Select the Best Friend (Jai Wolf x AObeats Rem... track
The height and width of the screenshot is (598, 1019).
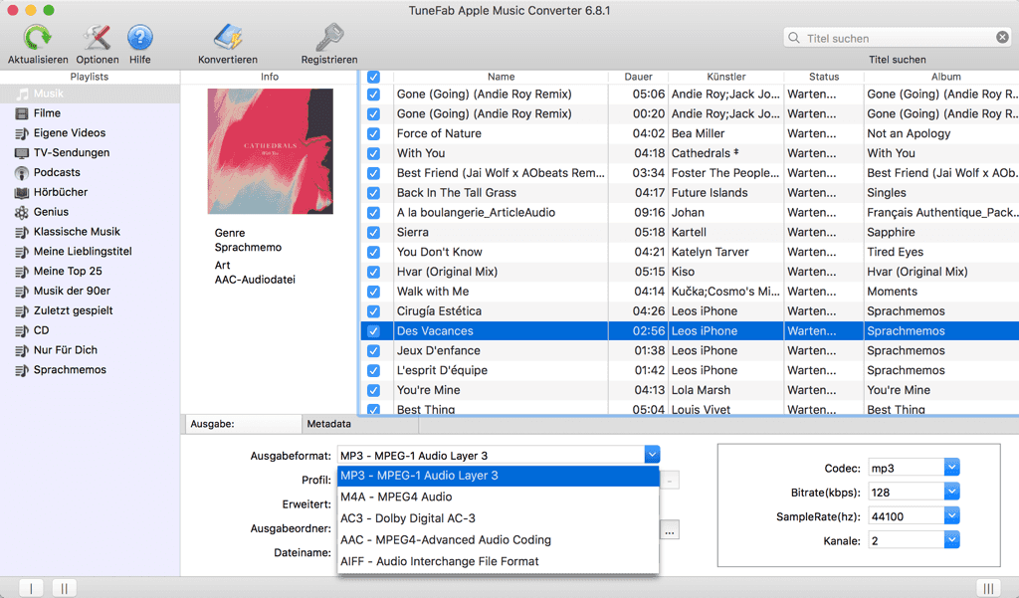click(x=501, y=173)
